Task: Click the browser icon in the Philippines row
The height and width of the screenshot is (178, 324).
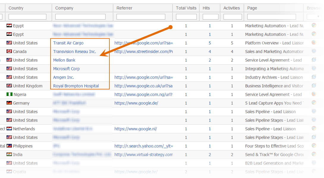Action: [x=314, y=145]
